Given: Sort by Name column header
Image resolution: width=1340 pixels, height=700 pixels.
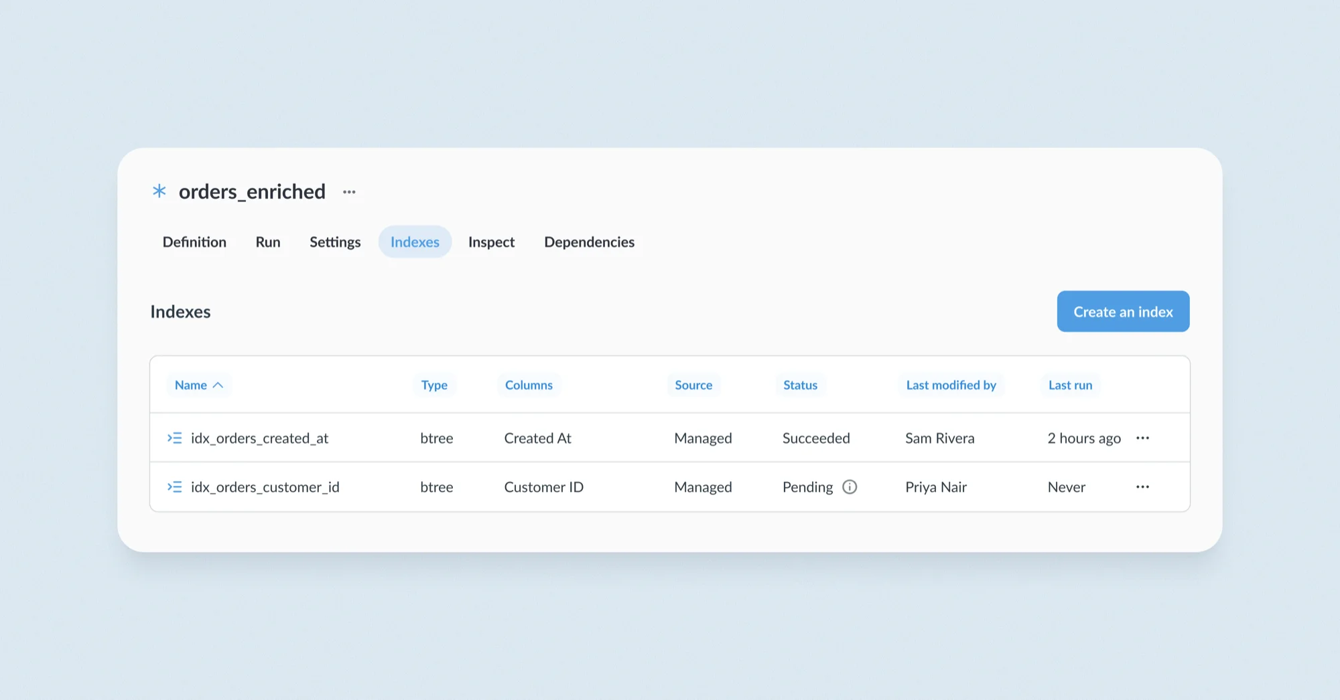Looking at the screenshot, I should click(x=199, y=385).
